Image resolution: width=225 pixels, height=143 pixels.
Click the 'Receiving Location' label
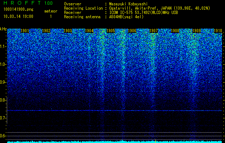pyautogui.click(x=83, y=8)
